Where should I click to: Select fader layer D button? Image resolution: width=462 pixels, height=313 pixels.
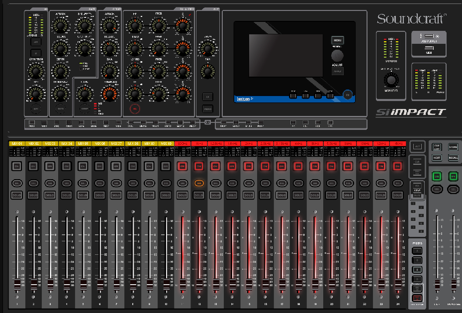417,279
